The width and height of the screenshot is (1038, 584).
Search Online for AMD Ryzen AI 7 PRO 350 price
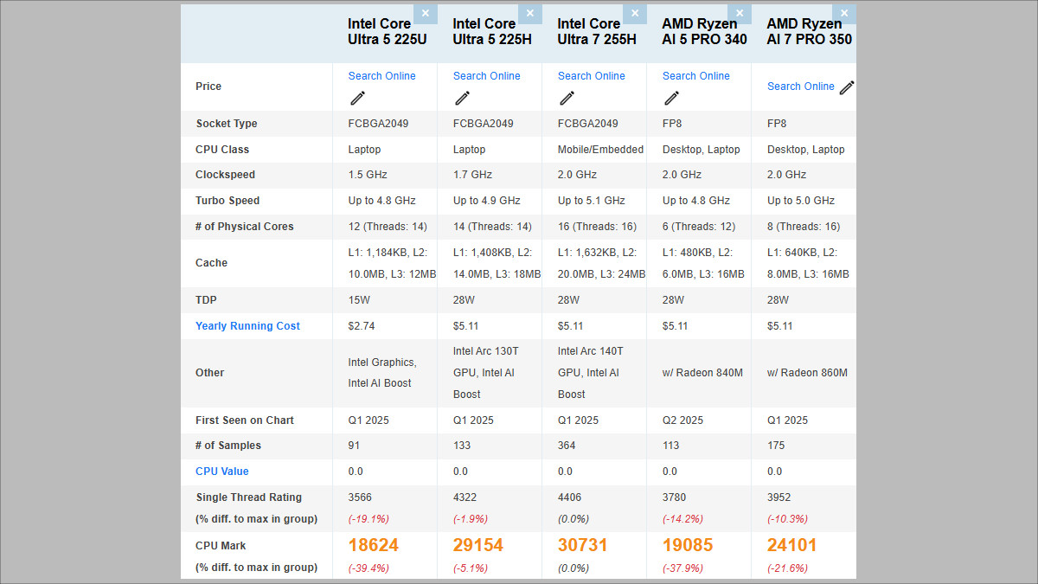pyautogui.click(x=800, y=86)
